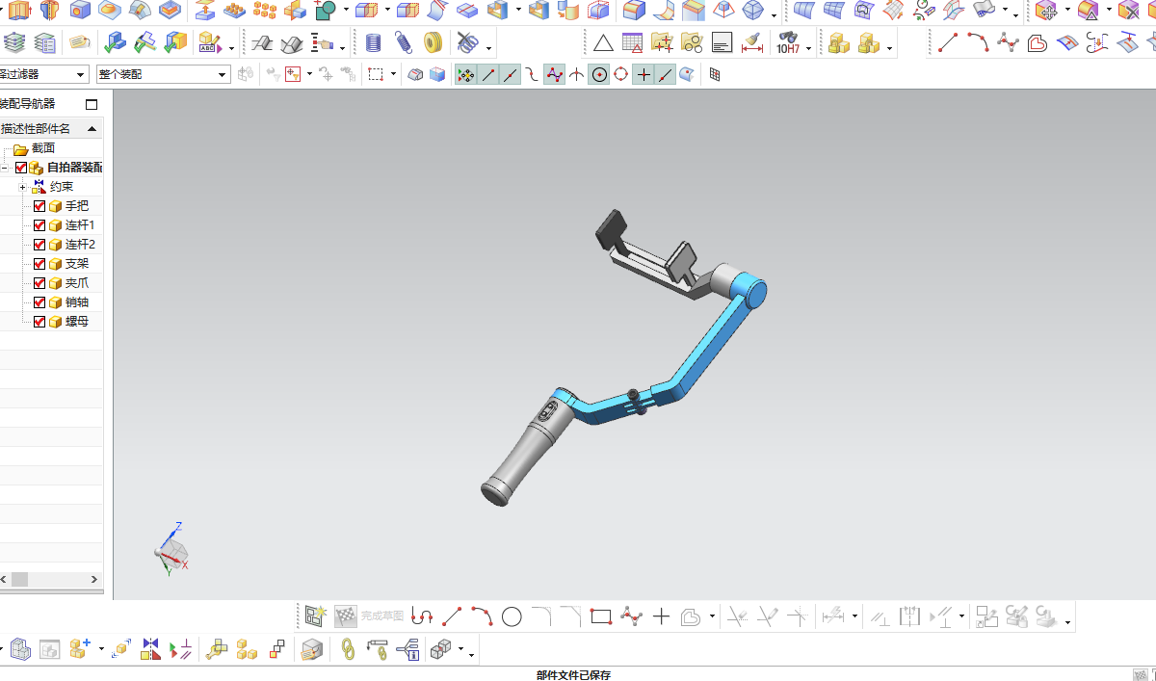Screen dimensions: 1156x681
Task: Click the XYZ view triad in the viewport
Action: [x=171, y=550]
